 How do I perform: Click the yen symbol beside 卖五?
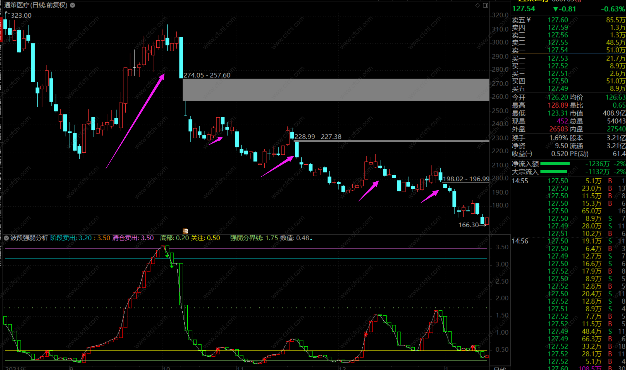pyautogui.click(x=529, y=20)
